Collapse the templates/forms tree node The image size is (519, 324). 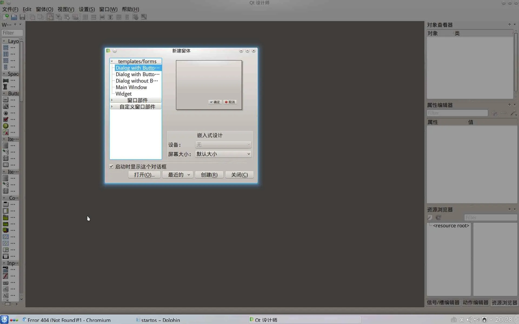[112, 61]
